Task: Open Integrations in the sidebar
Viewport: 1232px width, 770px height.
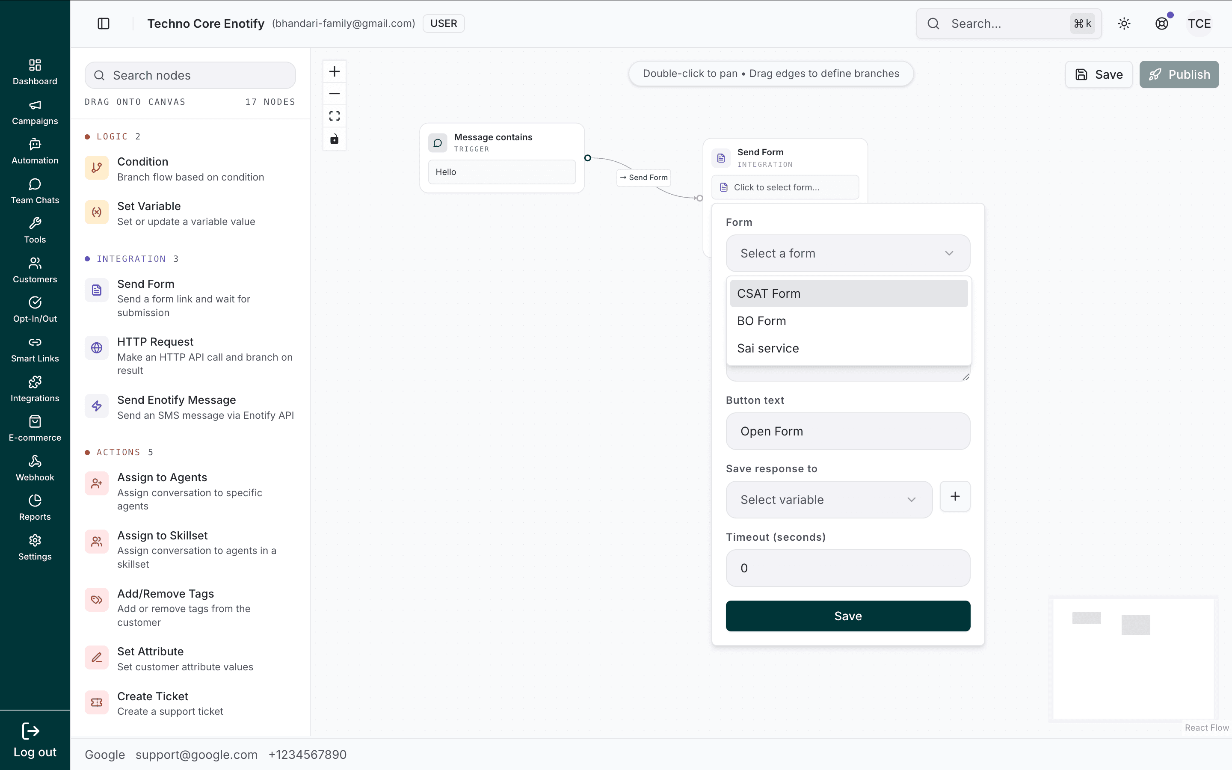Action: (35, 388)
